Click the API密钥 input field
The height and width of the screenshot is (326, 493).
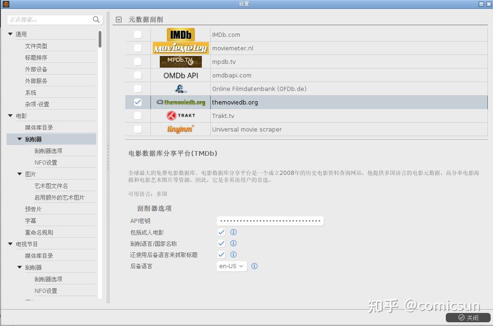tap(270, 221)
